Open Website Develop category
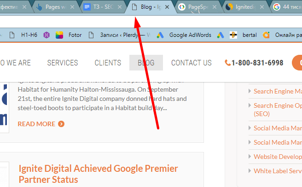Image resolution: width=302 pixels, height=187 pixels. point(278,157)
